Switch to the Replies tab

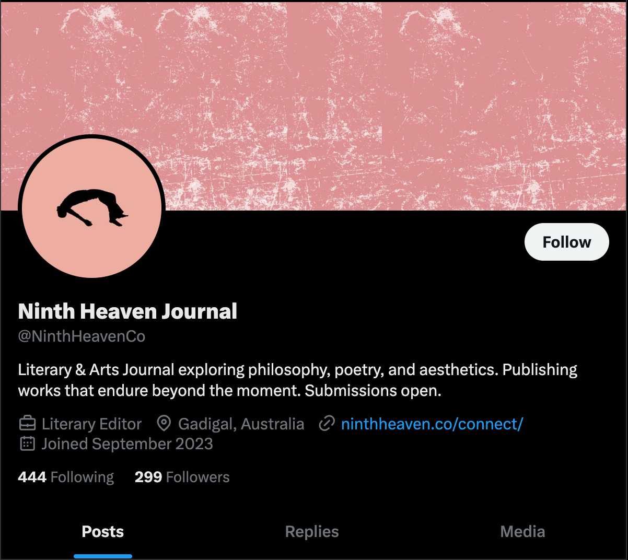[312, 532]
